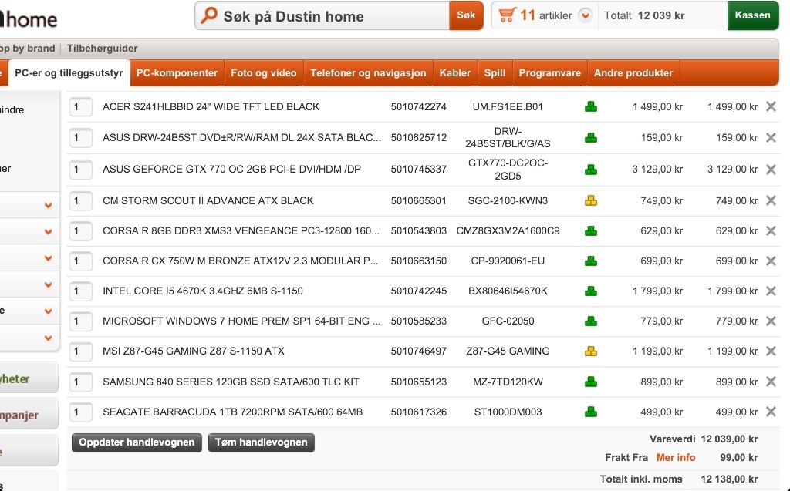790x491 pixels.
Task: Click green stock icon for Corsair CX 750W
Action: click(x=591, y=261)
